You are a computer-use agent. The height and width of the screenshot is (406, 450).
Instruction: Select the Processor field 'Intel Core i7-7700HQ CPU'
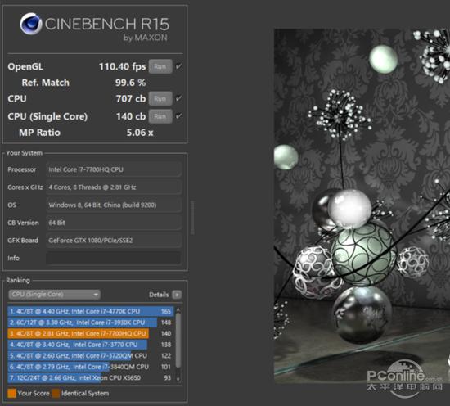(114, 169)
